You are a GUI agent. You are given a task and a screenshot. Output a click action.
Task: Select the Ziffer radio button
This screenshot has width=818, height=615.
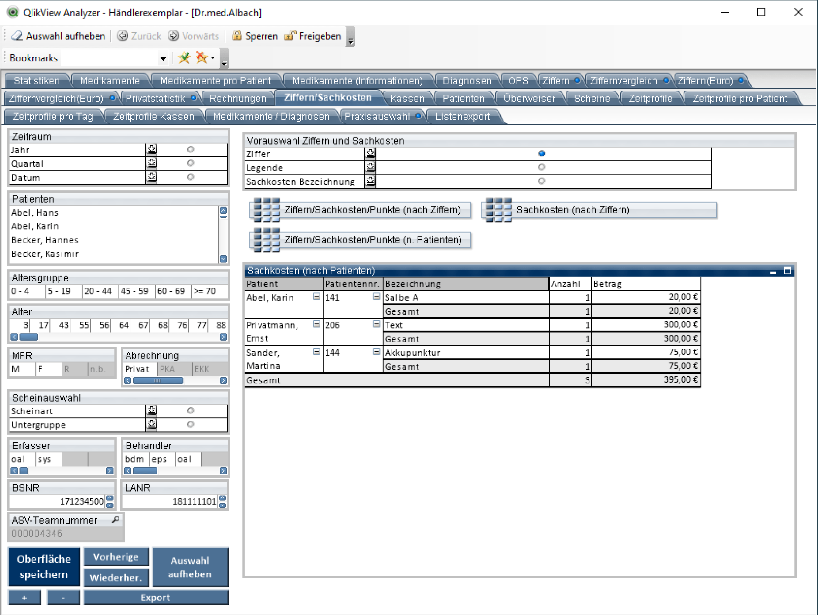pyautogui.click(x=541, y=154)
